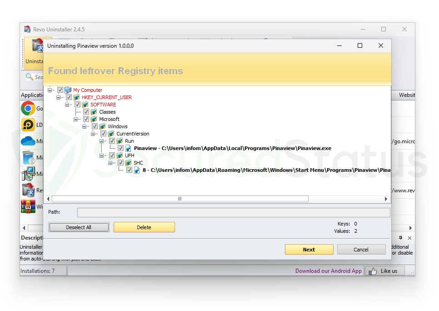Uncheck the Windows key checkbox
The width and height of the screenshot is (439, 311).
pyautogui.click(x=95, y=126)
